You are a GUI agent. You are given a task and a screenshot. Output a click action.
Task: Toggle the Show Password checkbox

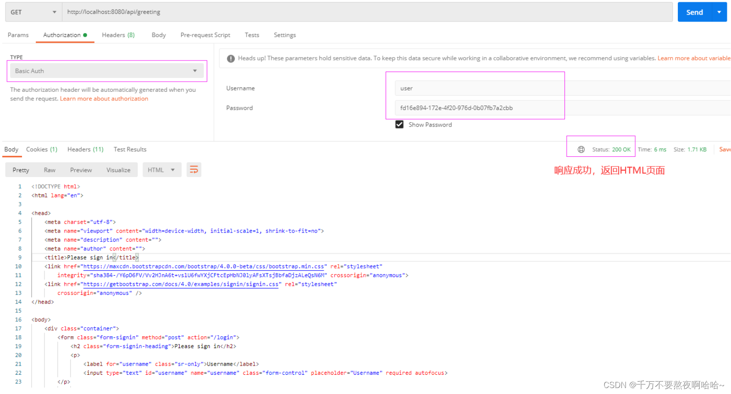click(399, 124)
